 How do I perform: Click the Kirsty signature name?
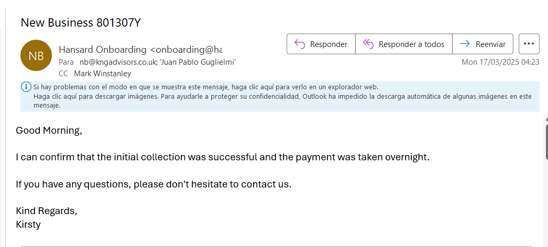28,225
